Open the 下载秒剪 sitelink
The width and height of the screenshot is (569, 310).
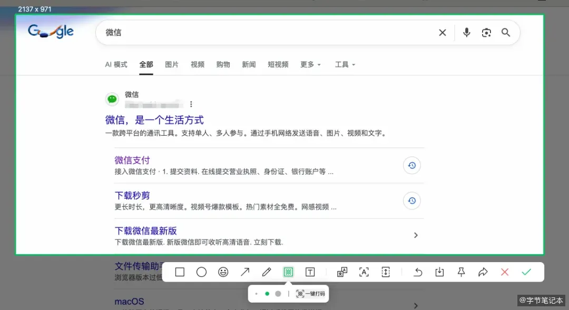point(132,195)
